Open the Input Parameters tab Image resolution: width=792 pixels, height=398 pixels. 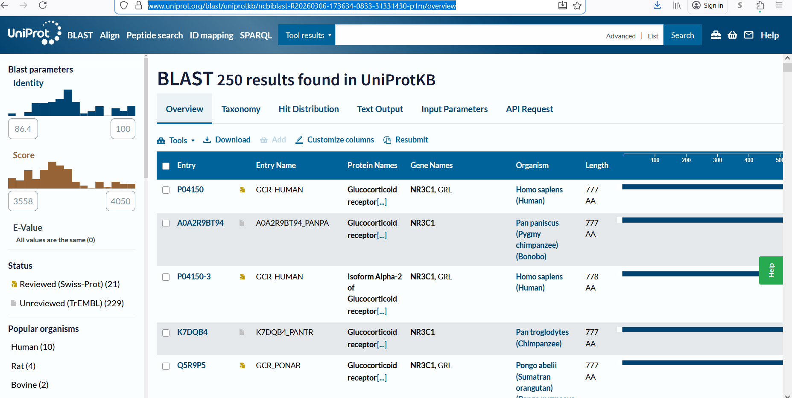454,109
